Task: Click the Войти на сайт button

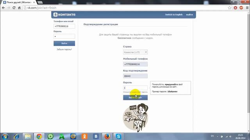Action: (x=135, y=98)
